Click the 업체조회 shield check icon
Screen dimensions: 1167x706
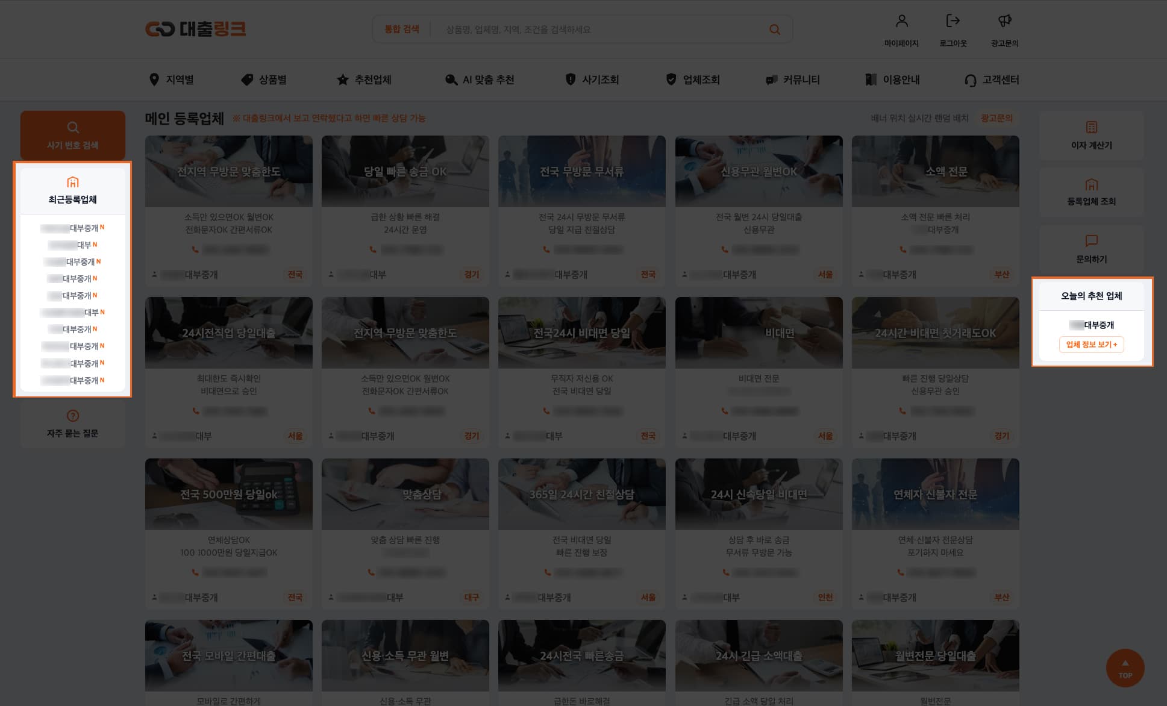671,80
